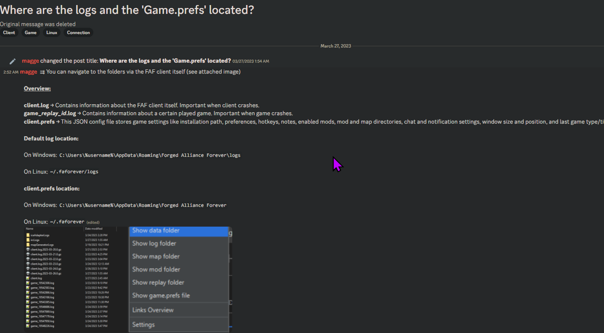Image resolution: width=604 pixels, height=333 pixels.
Task: Click game_19548226.log file icon
Action: click(x=28, y=326)
